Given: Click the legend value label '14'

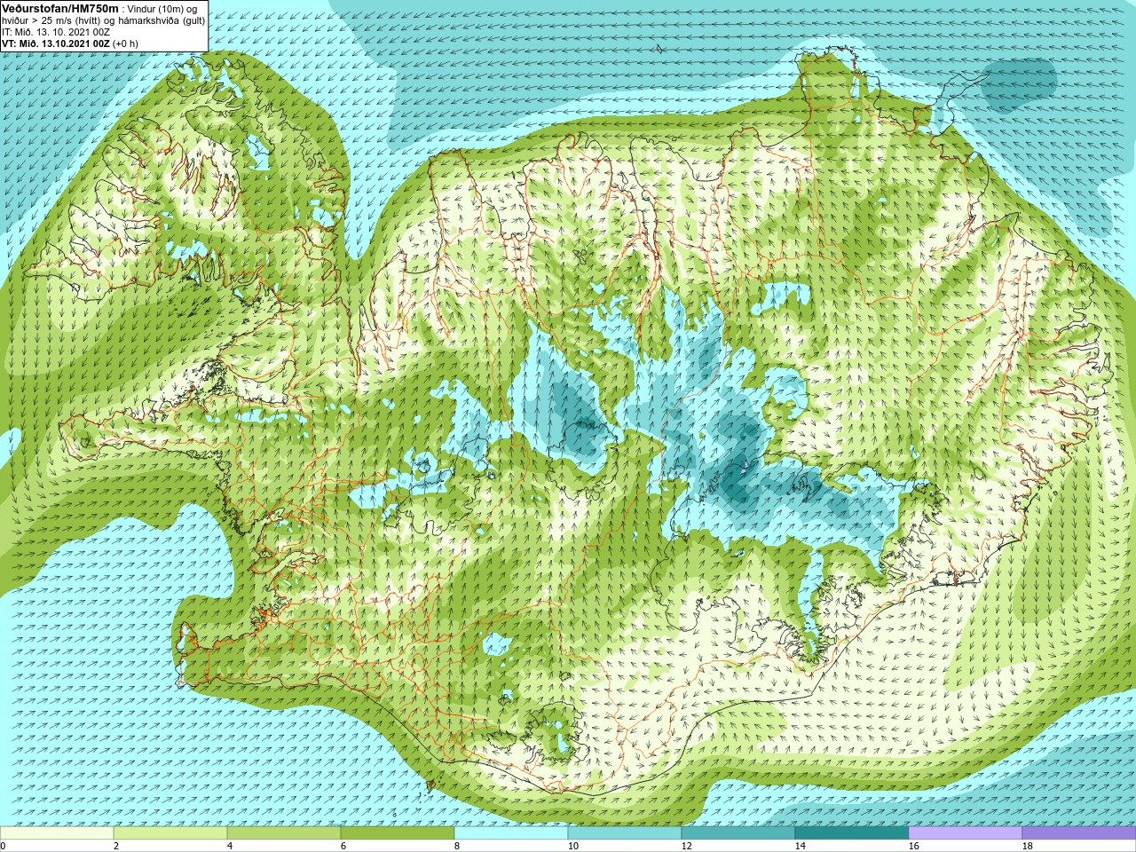Looking at the screenshot, I should 800,846.
